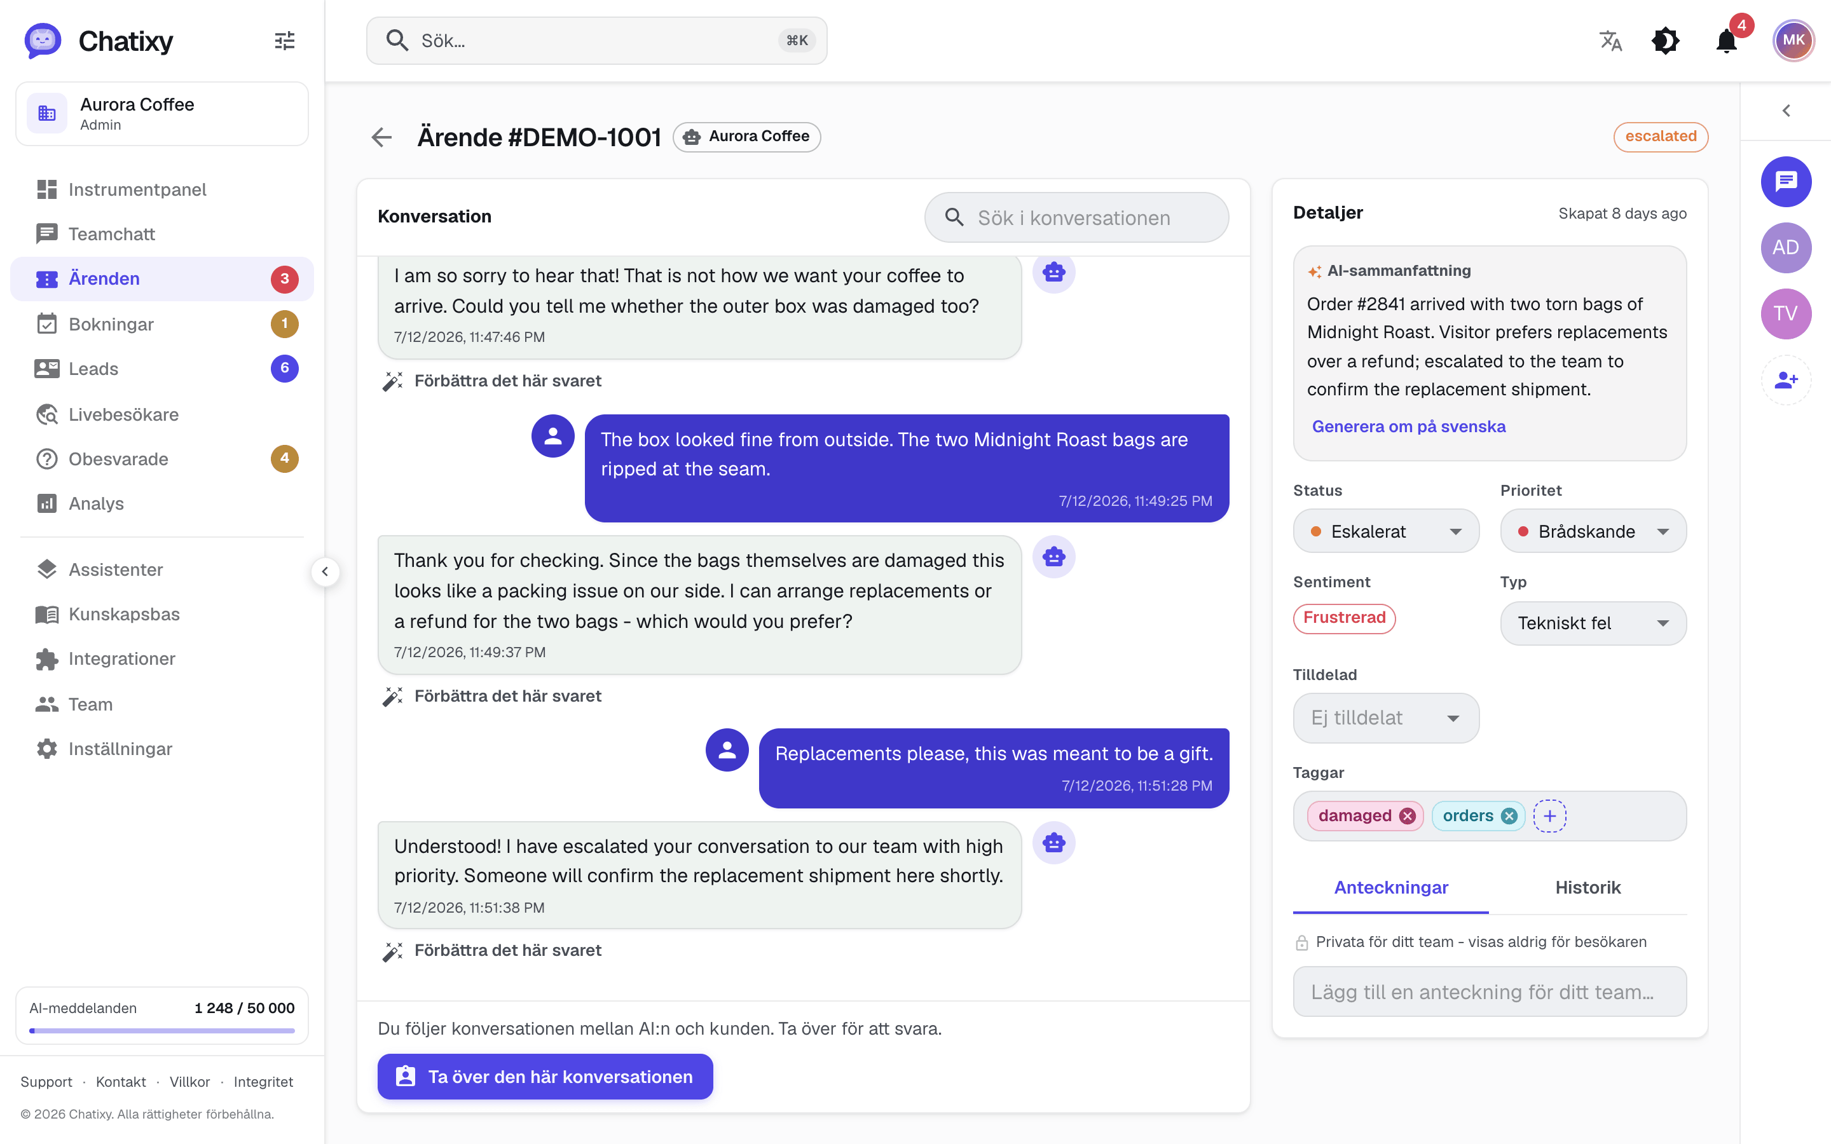Select the AD teammate avatar
The height and width of the screenshot is (1144, 1831).
tap(1786, 247)
